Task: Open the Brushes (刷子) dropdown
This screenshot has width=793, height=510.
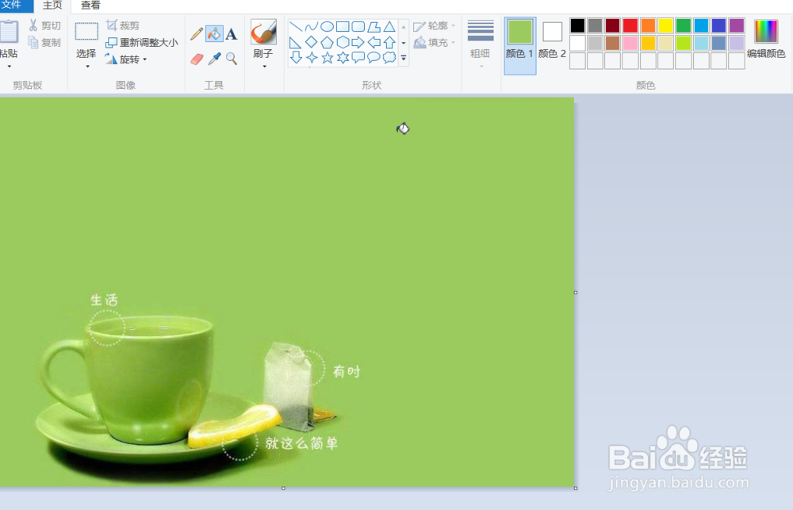Action: coord(262,65)
